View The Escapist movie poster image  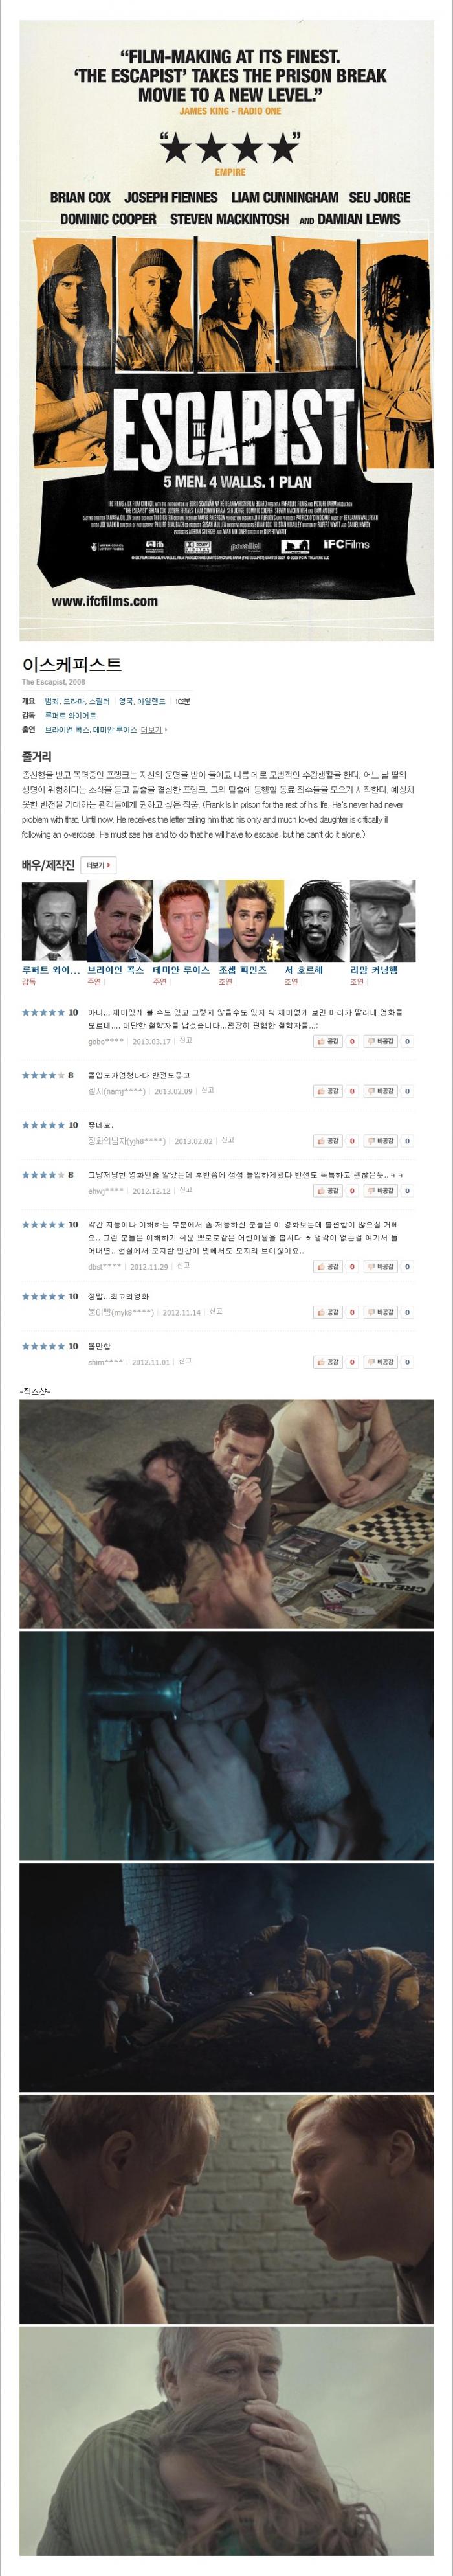pyautogui.click(x=227, y=331)
